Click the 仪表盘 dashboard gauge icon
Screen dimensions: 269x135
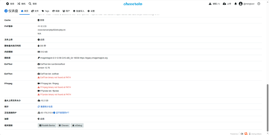coord(6,11)
